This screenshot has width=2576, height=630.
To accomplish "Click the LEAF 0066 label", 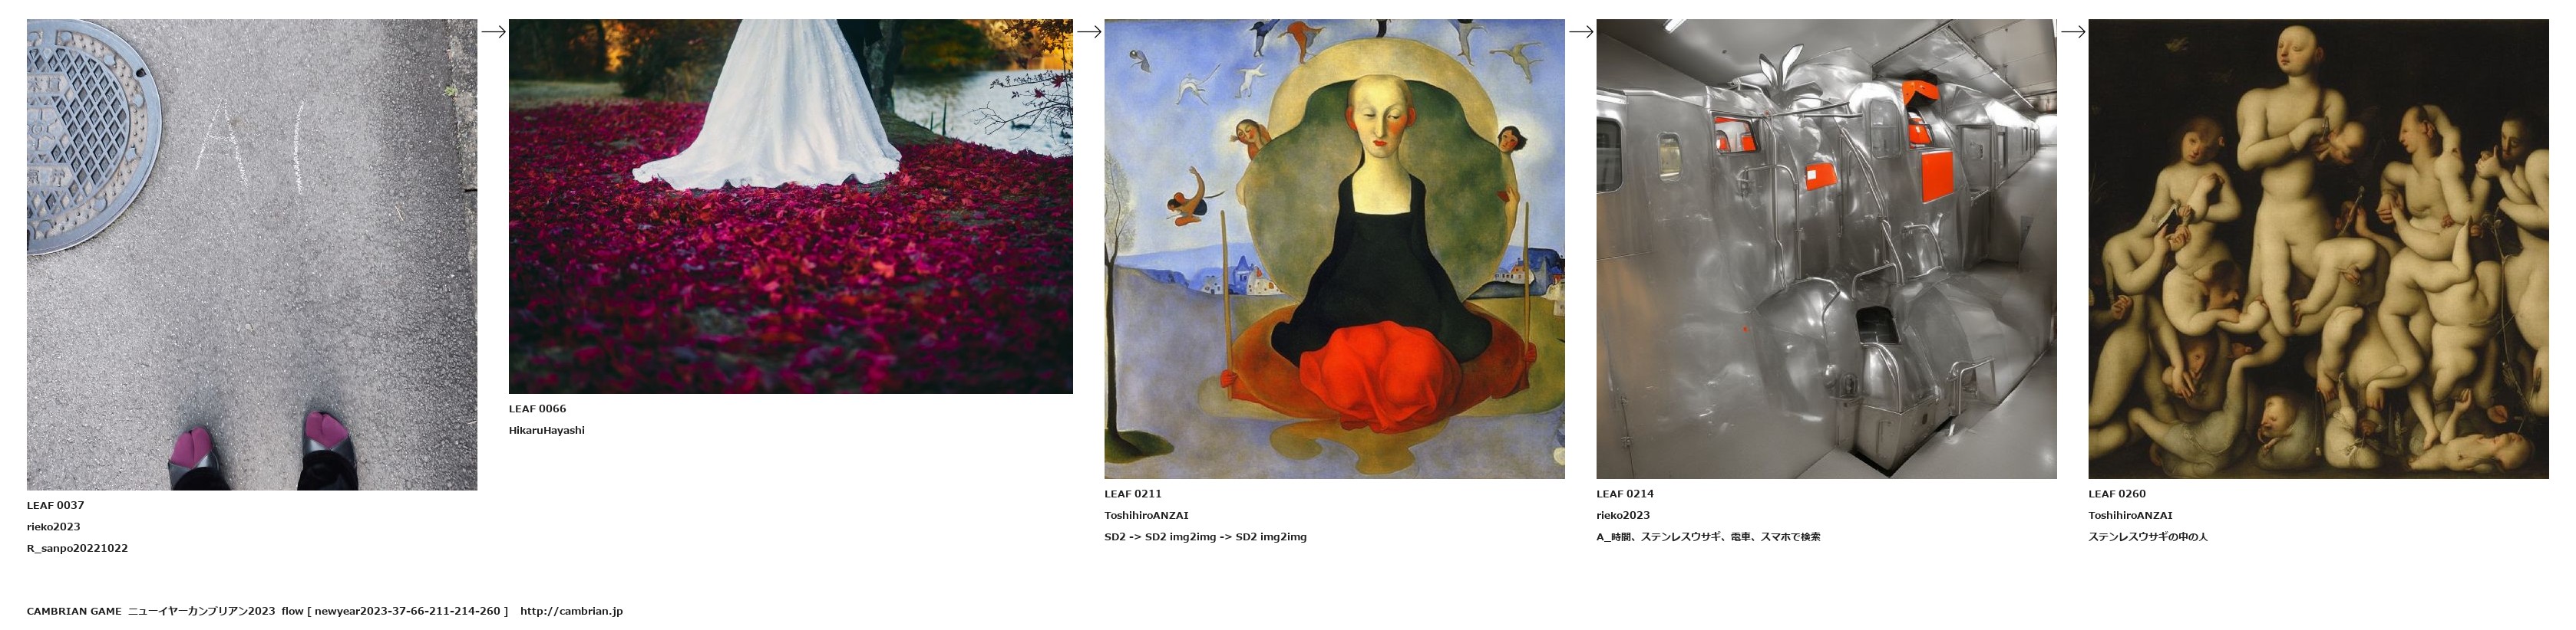I will click(x=537, y=409).
